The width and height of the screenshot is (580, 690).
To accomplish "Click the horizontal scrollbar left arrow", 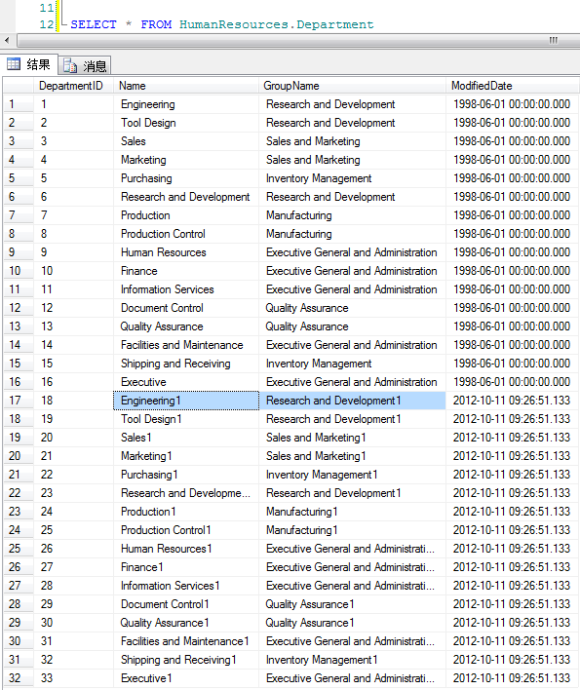I will tap(7, 41).
